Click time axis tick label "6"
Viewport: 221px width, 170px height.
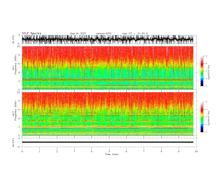coord(126,151)
